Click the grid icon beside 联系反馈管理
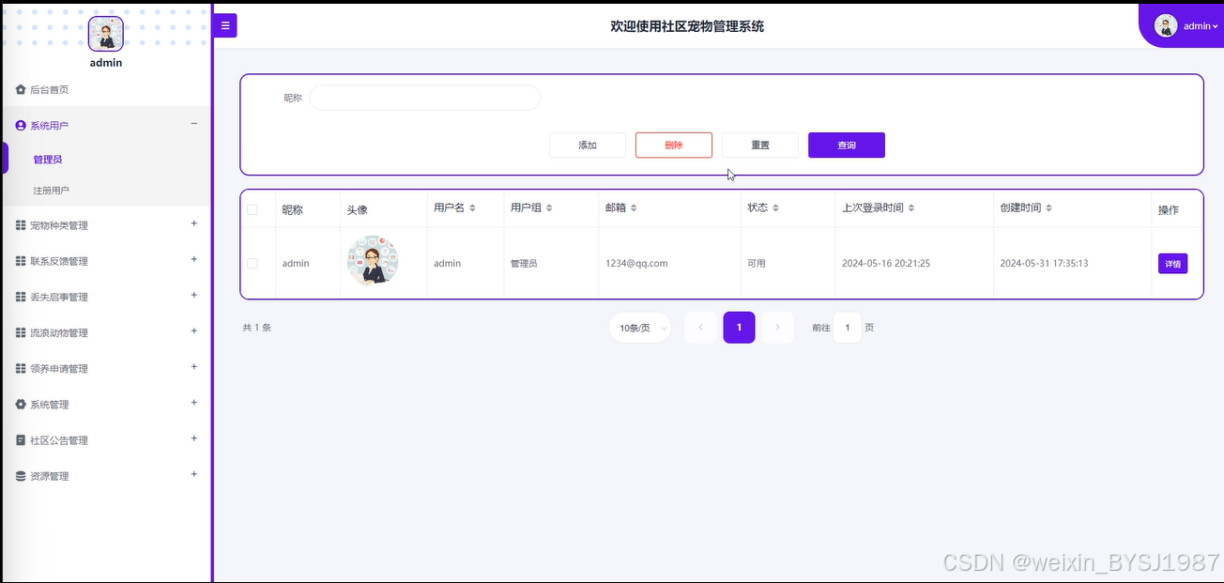The image size is (1224, 583). click(21, 261)
